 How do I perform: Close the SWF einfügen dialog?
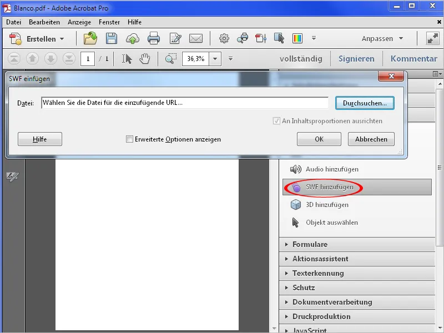pyautogui.click(x=391, y=76)
